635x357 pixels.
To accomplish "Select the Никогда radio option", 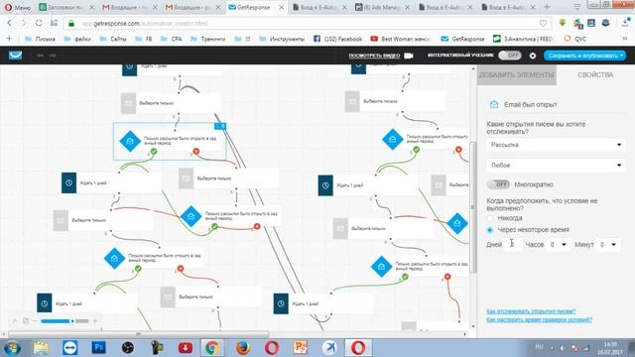I will click(490, 218).
